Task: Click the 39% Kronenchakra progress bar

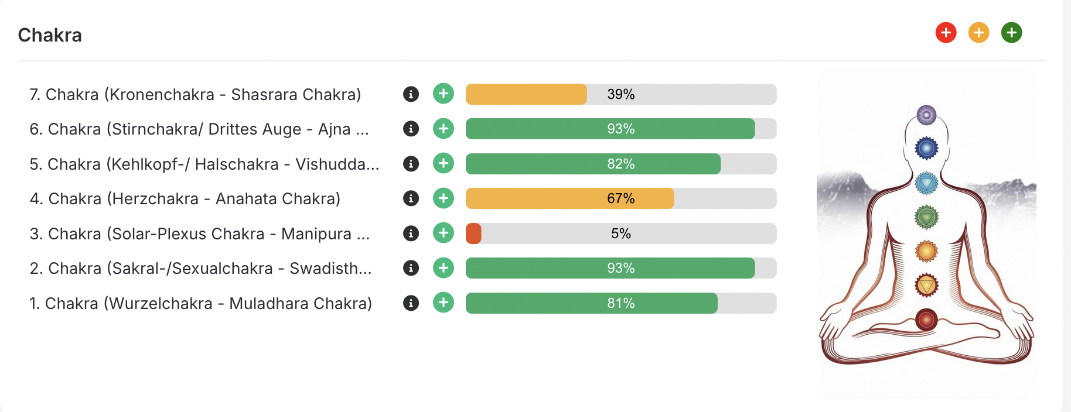Action: [x=620, y=94]
